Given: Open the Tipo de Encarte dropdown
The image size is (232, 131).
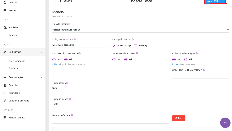Looking at the screenshot, I should click(141, 30).
